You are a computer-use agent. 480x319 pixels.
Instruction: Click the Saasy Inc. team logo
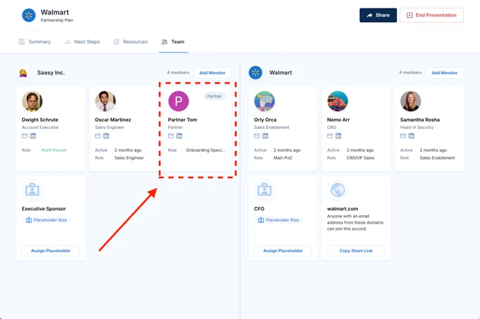tap(23, 72)
